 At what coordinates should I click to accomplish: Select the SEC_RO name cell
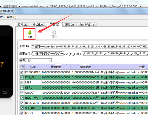click(33, 108)
